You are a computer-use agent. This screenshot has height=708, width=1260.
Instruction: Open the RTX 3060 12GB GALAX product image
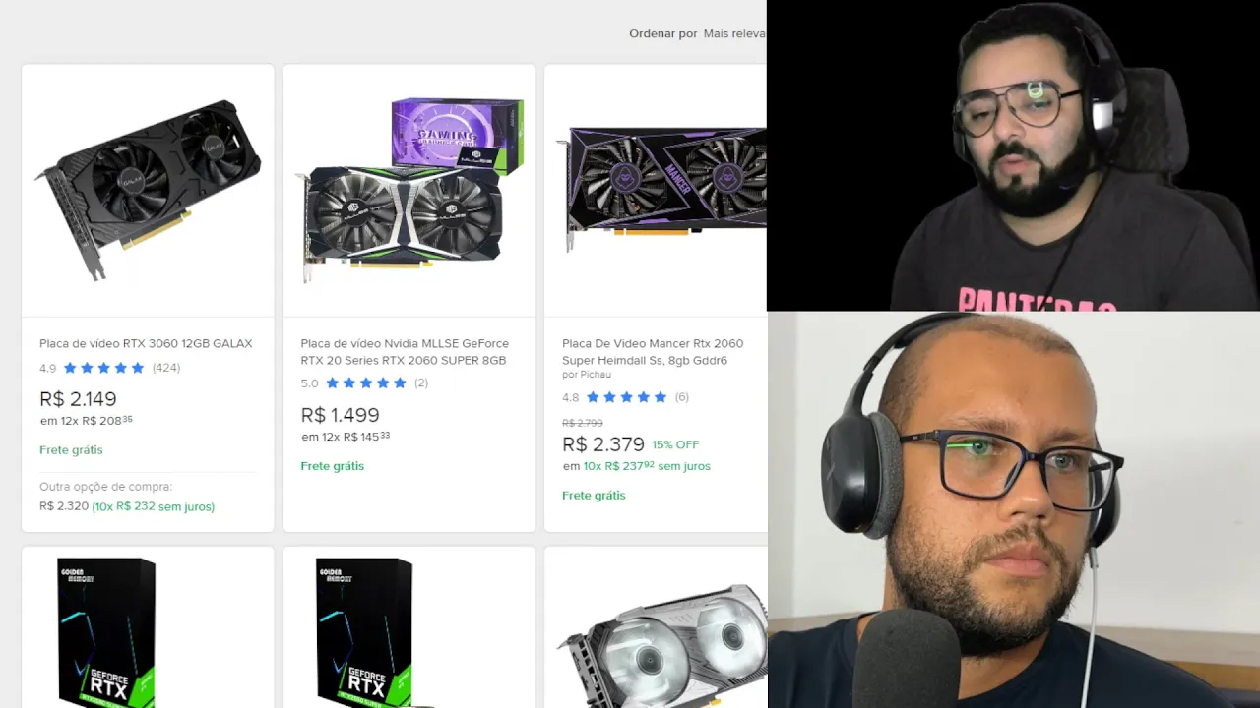(148, 190)
